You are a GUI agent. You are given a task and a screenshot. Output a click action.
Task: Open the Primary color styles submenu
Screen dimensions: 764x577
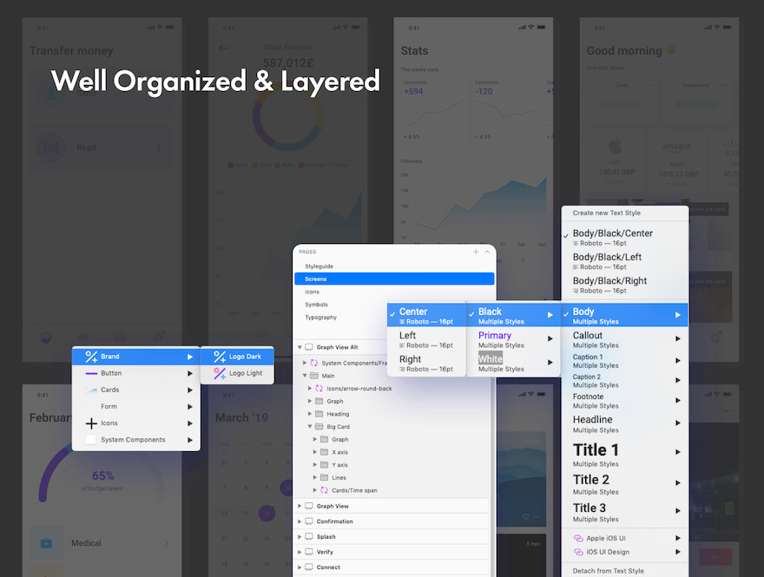coord(513,339)
